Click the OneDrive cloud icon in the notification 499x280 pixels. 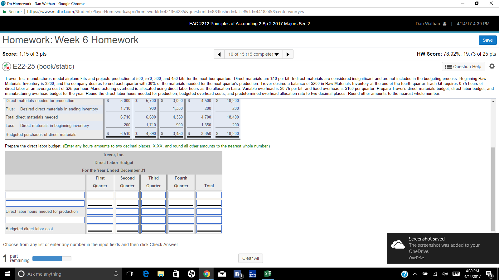[x=397, y=245]
